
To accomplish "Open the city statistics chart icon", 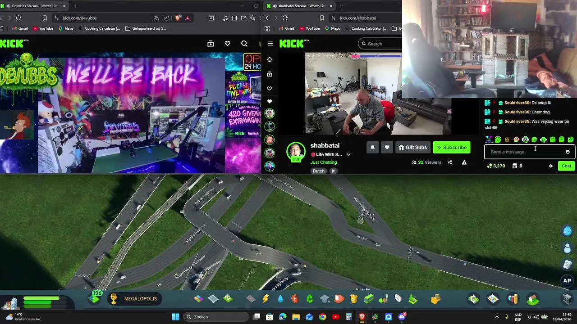I will click(x=513, y=299).
